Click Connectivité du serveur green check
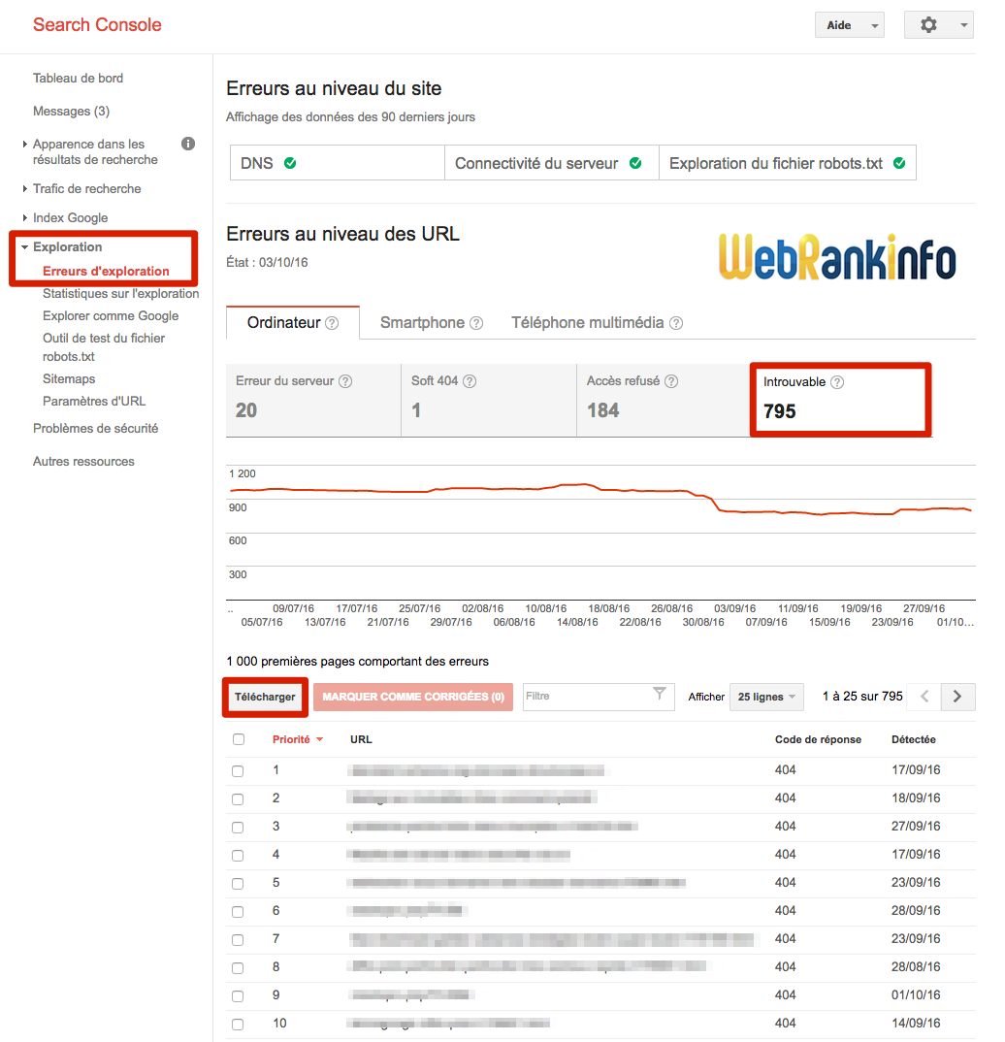Image resolution: width=1005 pixels, height=1042 pixels. point(635,163)
